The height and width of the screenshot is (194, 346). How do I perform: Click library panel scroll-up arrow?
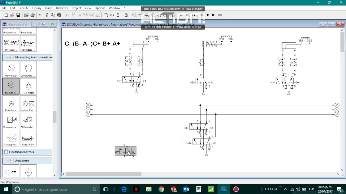click(55, 30)
